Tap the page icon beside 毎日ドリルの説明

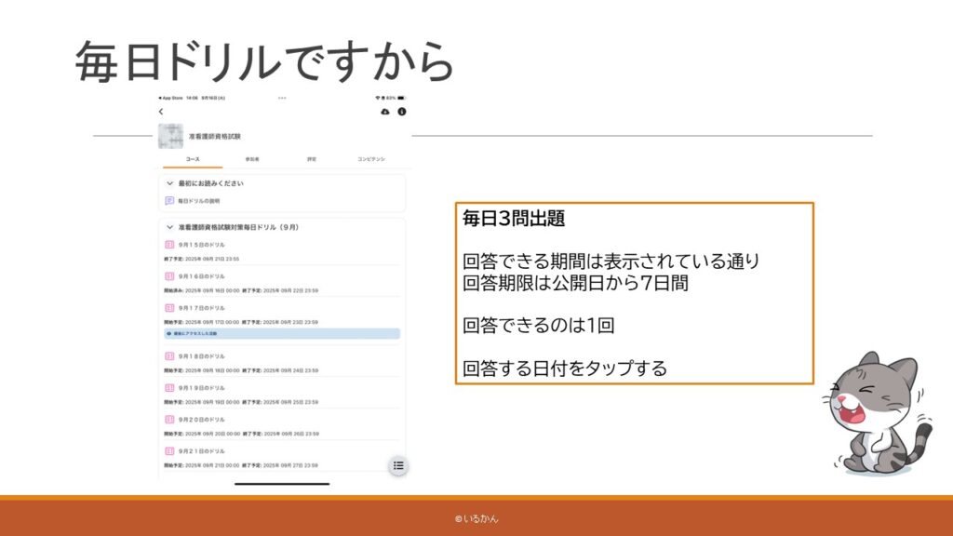click(169, 201)
